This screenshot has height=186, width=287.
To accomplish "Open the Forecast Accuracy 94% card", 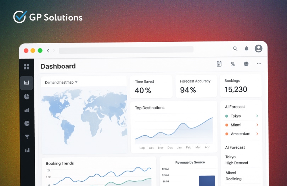I will click(196, 86).
